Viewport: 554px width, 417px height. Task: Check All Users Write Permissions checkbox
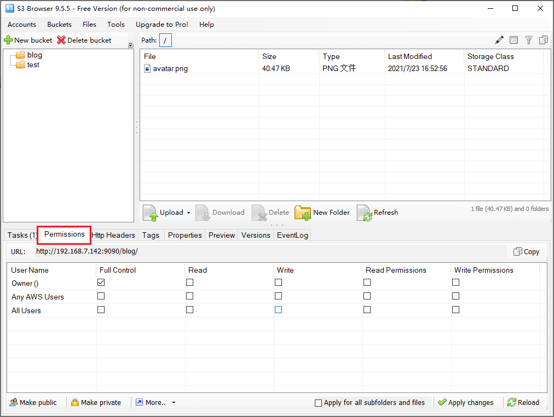pyautogui.click(x=456, y=310)
